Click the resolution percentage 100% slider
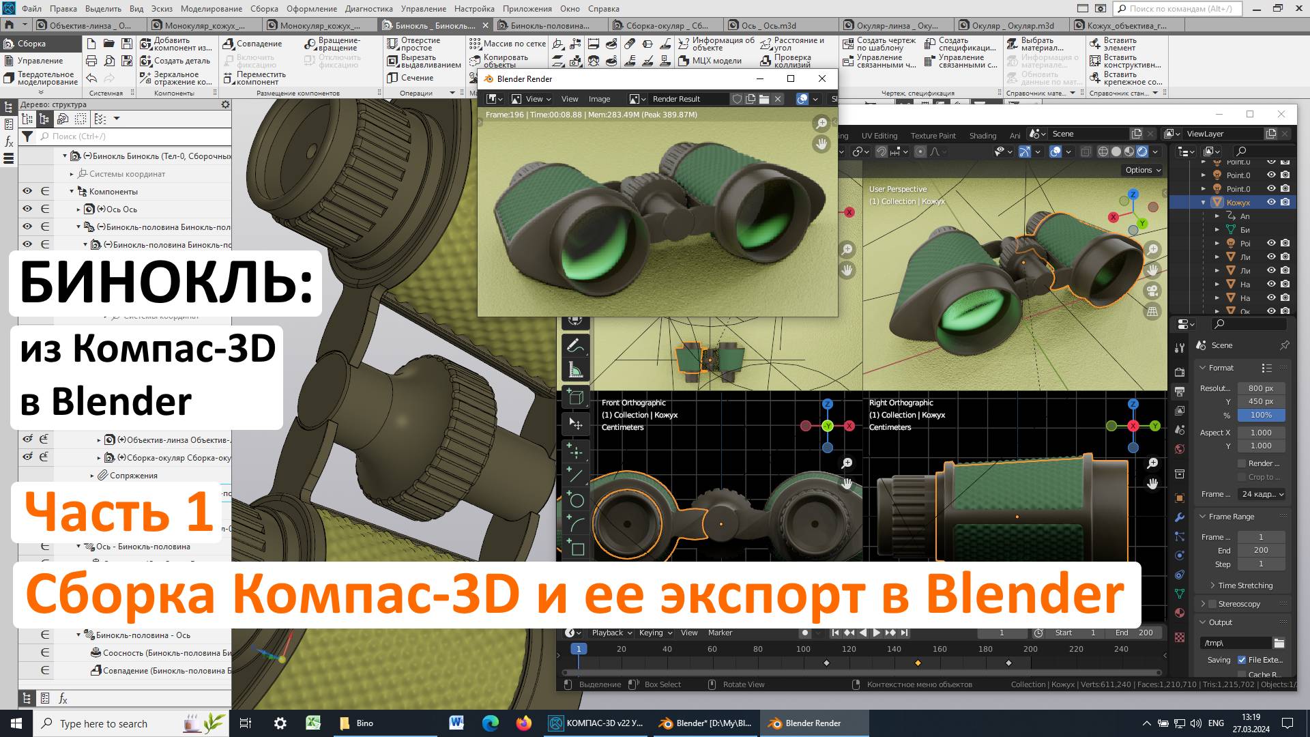This screenshot has height=737, width=1310. (x=1261, y=415)
